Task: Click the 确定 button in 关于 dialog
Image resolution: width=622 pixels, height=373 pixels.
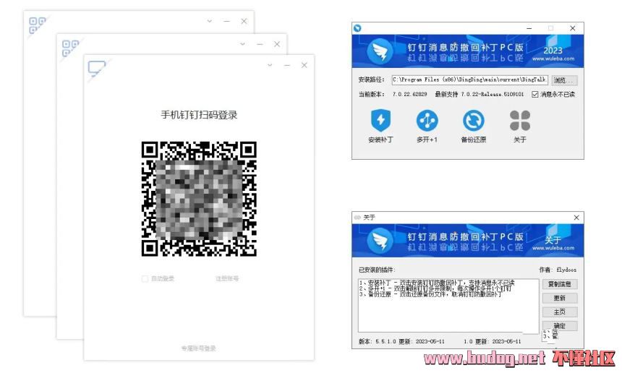Action: [560, 325]
